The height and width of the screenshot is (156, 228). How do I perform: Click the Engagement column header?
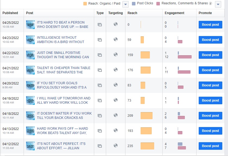pos(175,13)
